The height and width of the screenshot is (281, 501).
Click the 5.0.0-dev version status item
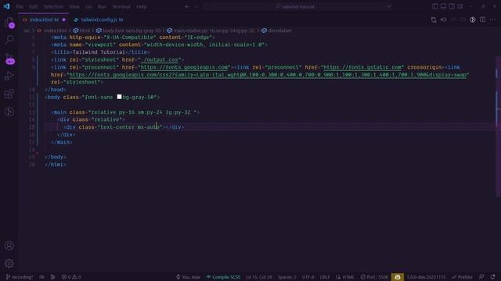[x=426, y=277]
